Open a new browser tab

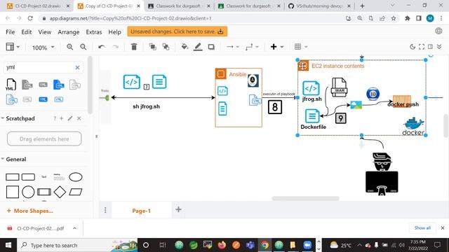[362, 6]
